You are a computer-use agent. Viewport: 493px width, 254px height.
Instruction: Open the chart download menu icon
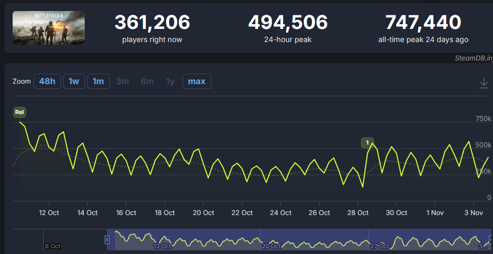click(x=484, y=83)
